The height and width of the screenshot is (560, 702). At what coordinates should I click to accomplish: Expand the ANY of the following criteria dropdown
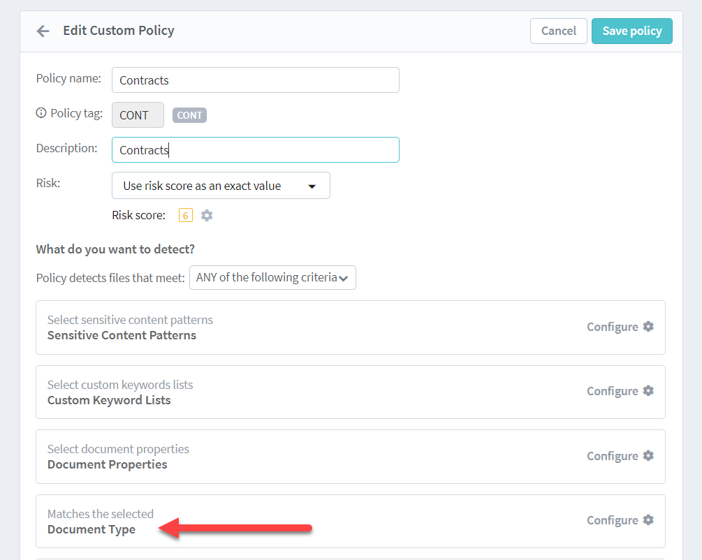(272, 278)
